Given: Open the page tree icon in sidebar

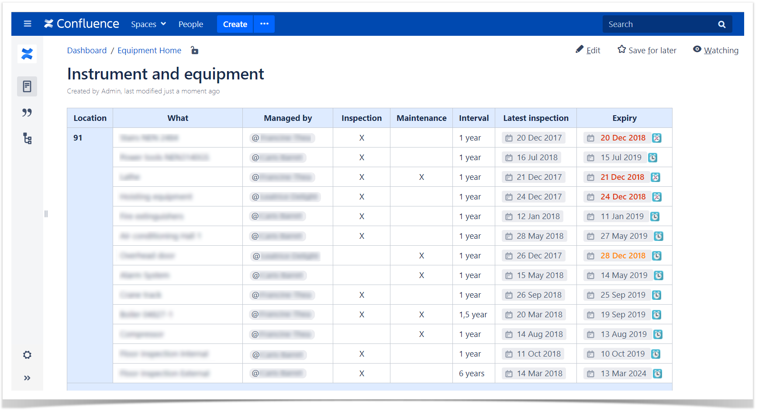Looking at the screenshot, I should click(27, 139).
